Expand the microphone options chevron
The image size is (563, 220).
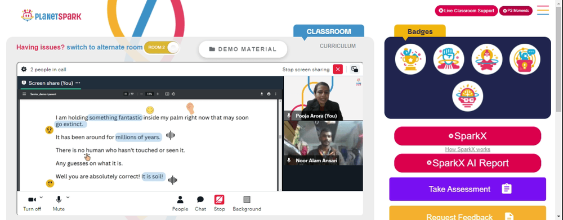[68, 197]
